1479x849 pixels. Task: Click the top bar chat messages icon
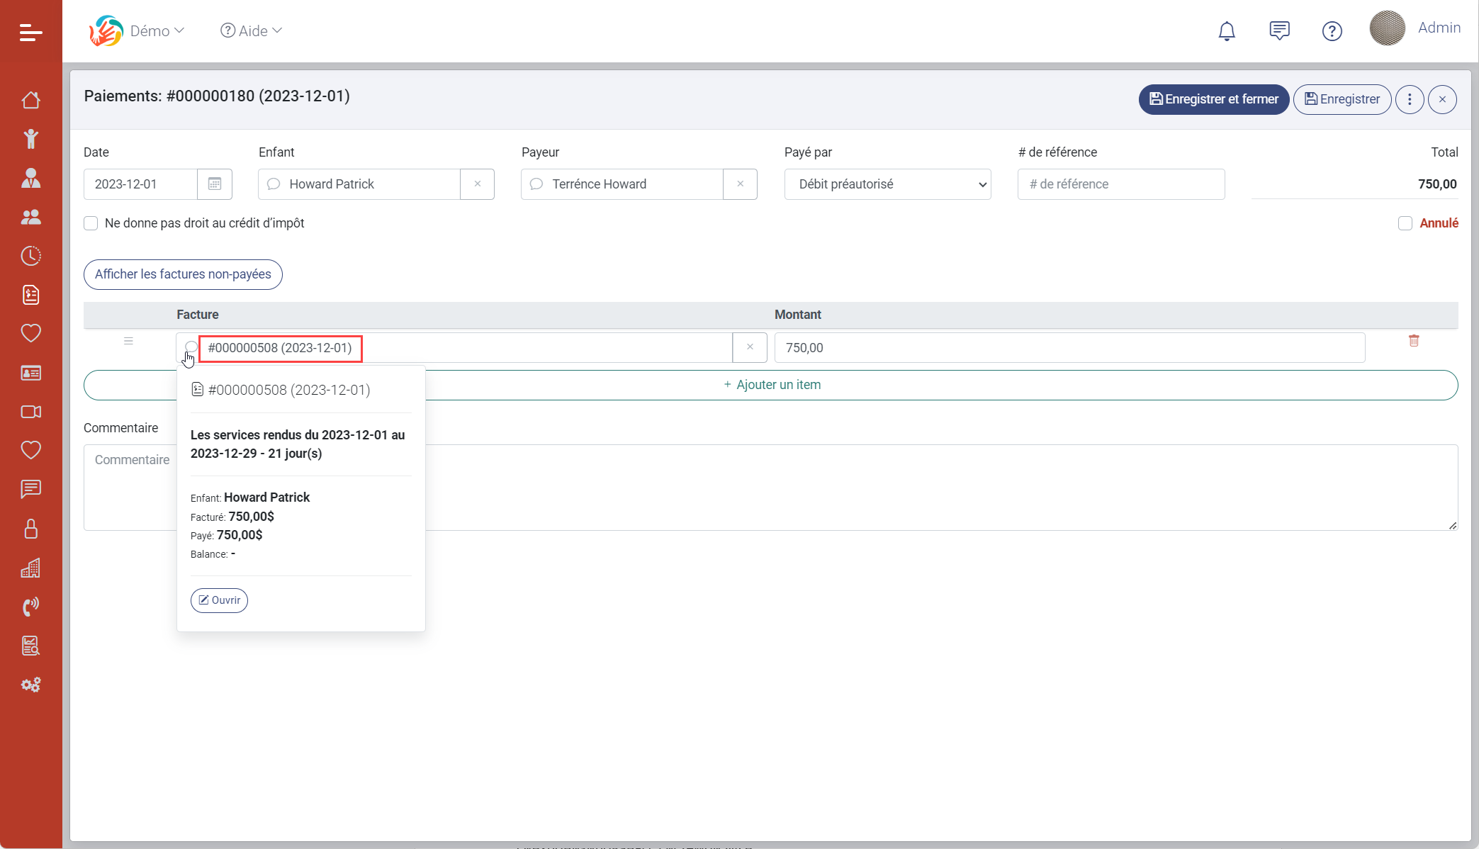coord(1279,31)
